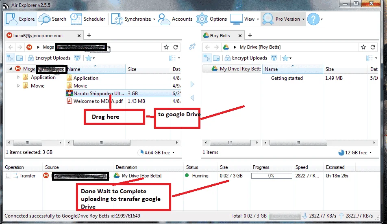
Task: Open the Accounts manager
Action: [x=175, y=19]
